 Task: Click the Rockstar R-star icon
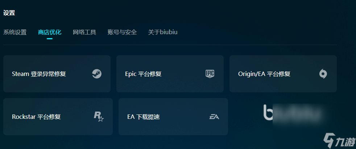click(99, 116)
